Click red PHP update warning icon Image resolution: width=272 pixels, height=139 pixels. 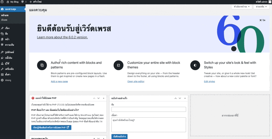pyautogui.click(x=33, y=98)
